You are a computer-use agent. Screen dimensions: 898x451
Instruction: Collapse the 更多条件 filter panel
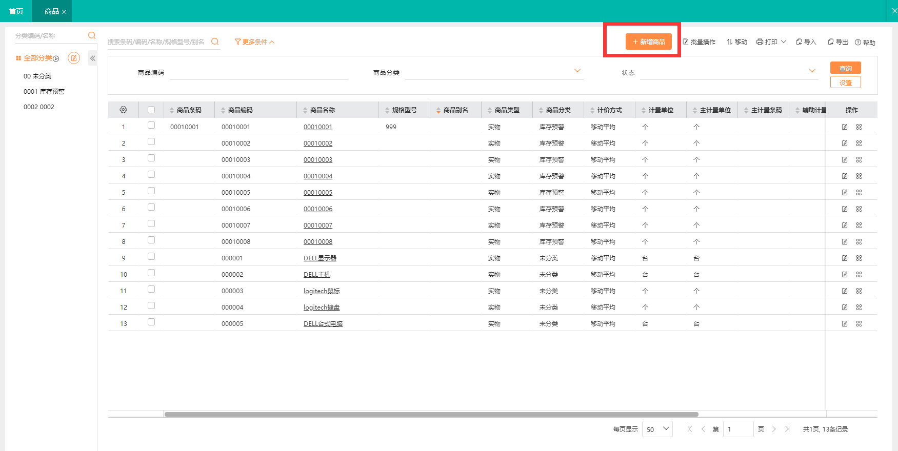(255, 42)
